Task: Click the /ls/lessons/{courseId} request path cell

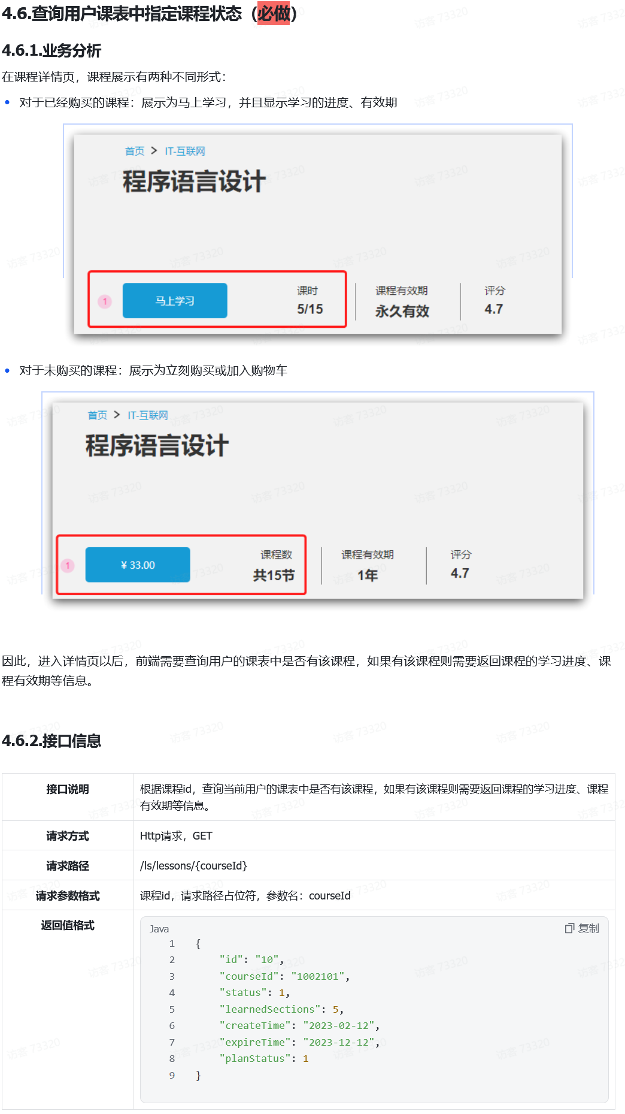Action: point(193,865)
